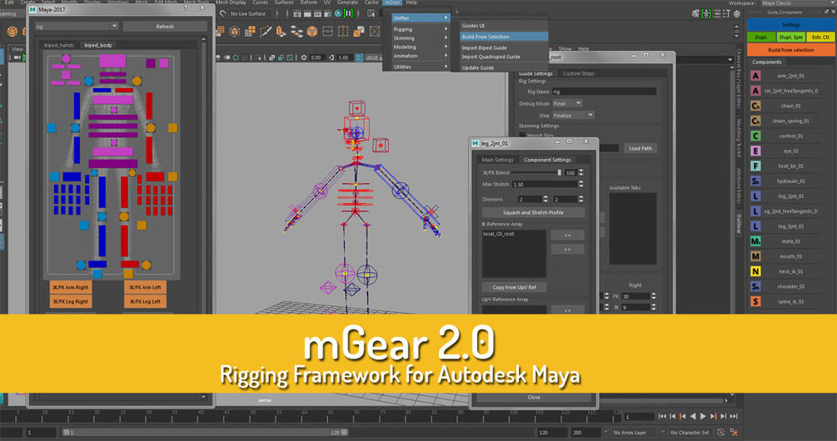Click the green-bracketed character icon near workspace

coord(705,14)
